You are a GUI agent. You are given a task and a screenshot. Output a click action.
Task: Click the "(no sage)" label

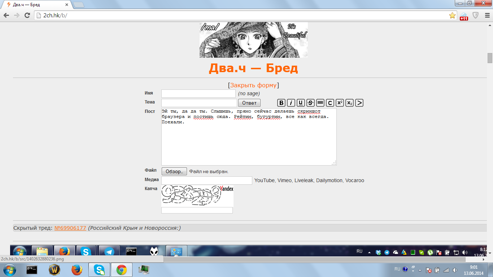pos(249,94)
